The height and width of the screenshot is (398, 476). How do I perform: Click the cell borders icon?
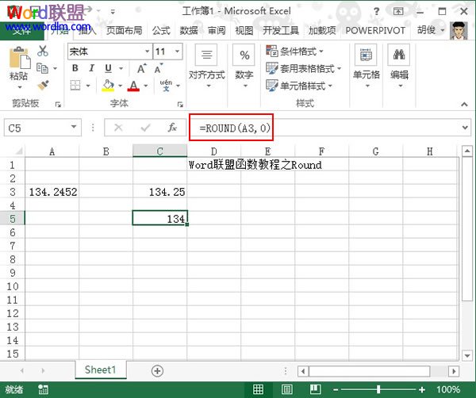(75, 86)
